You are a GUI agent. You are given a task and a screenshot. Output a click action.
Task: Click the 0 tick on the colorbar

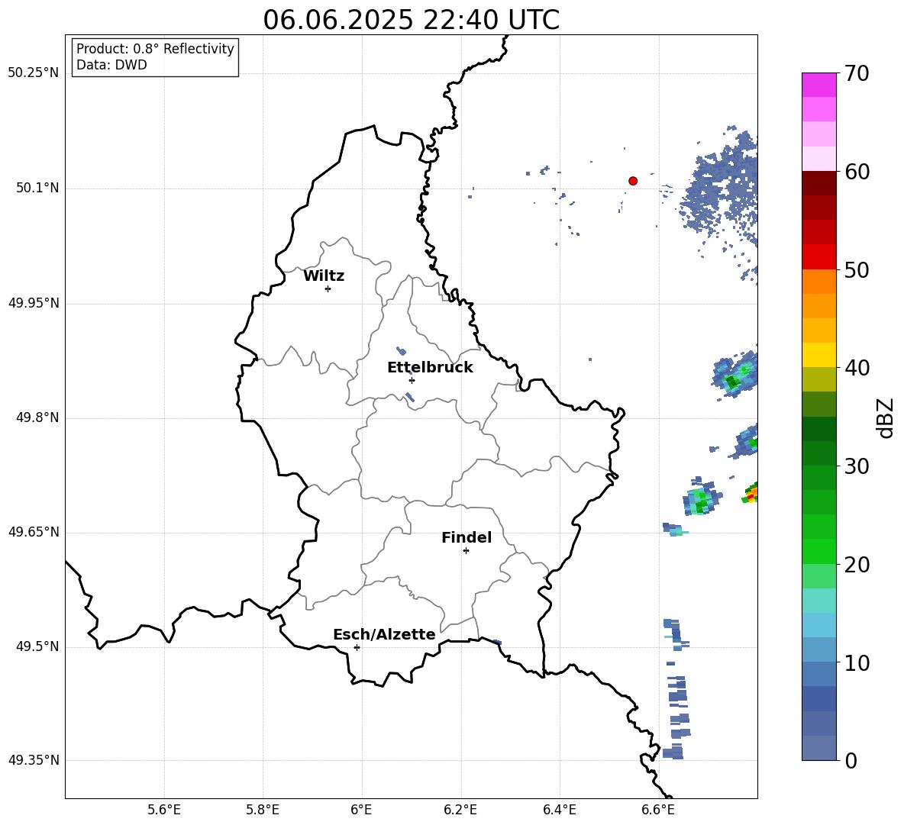[x=851, y=760]
